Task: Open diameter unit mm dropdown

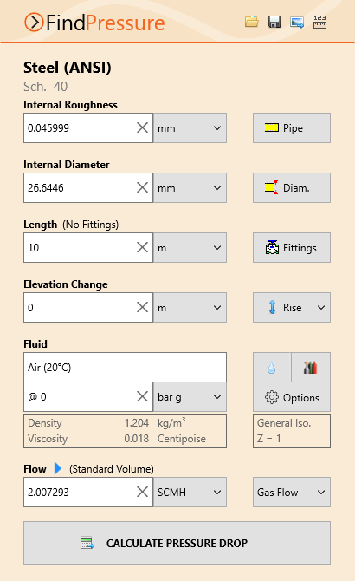Action: (x=190, y=187)
